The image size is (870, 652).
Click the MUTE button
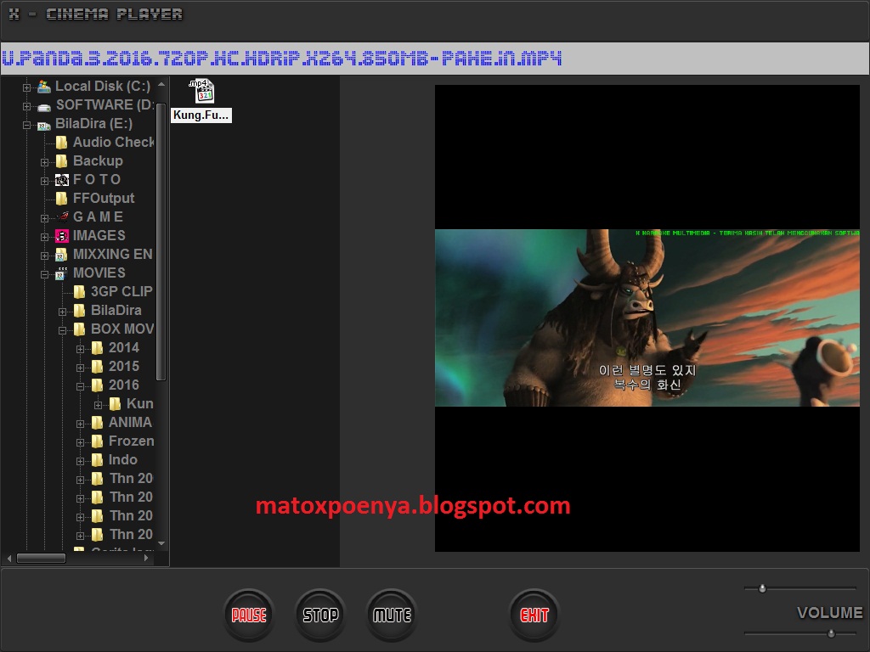pyautogui.click(x=392, y=615)
